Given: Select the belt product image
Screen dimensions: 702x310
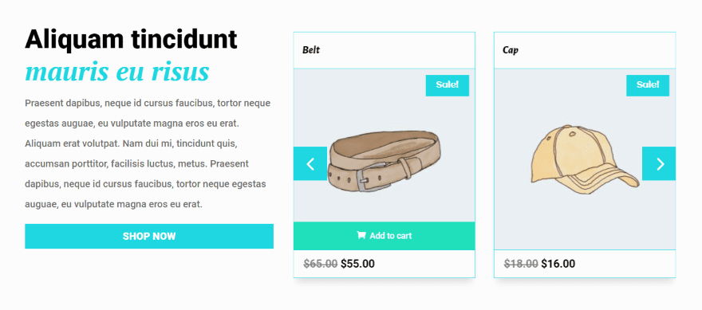Looking at the screenshot, I should click(x=385, y=161).
